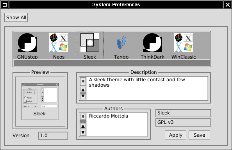
Task: Click the theme list horizontal scrollbar
Action: 112,63
